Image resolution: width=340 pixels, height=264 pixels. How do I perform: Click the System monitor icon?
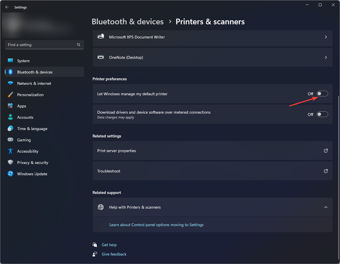[10, 61]
